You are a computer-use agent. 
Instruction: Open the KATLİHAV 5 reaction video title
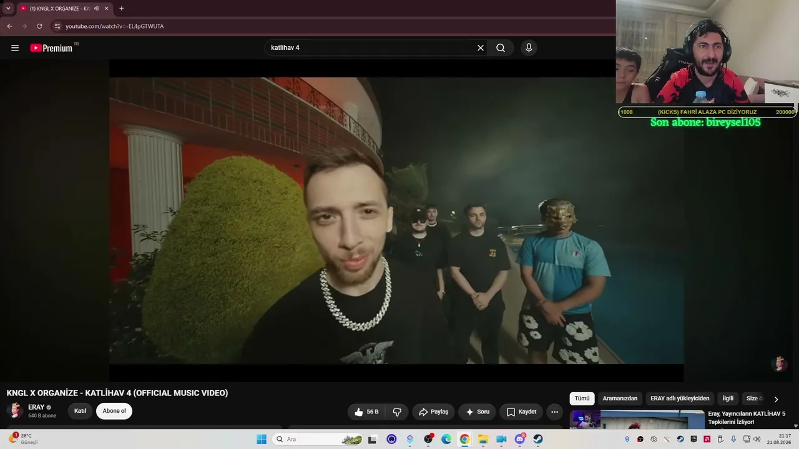(x=747, y=418)
